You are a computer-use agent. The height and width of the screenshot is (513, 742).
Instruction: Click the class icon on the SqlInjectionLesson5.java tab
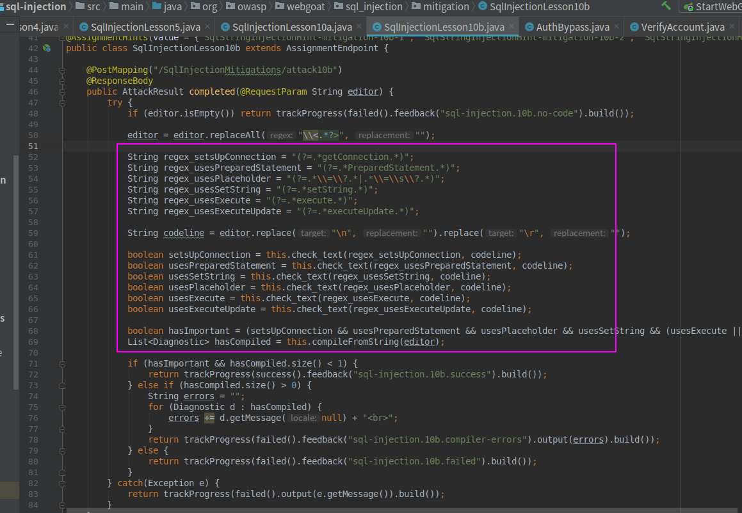[84, 27]
